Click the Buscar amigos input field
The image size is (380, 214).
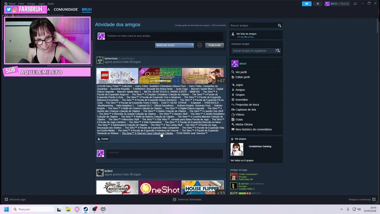pyautogui.click(x=253, y=26)
